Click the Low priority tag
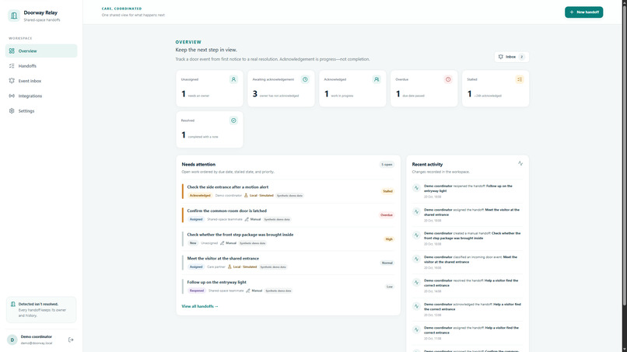This screenshot has width=627, height=352. pyautogui.click(x=390, y=287)
